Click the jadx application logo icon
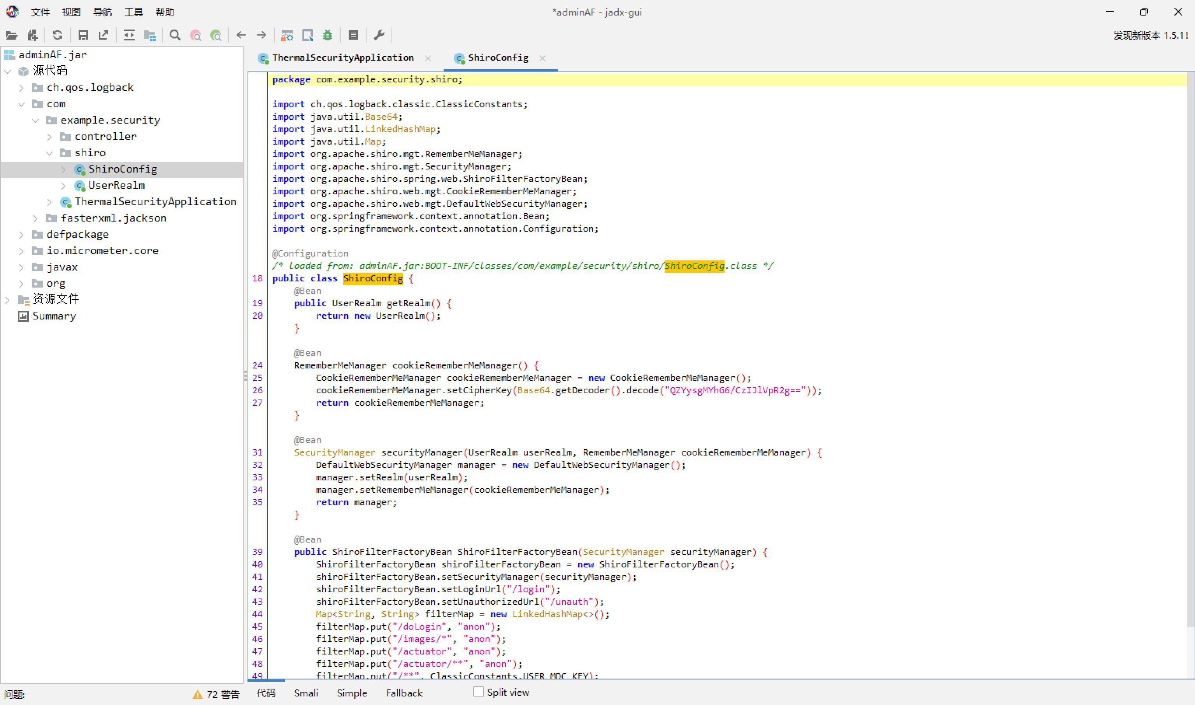Viewport: 1195px width, 705px height. [12, 11]
